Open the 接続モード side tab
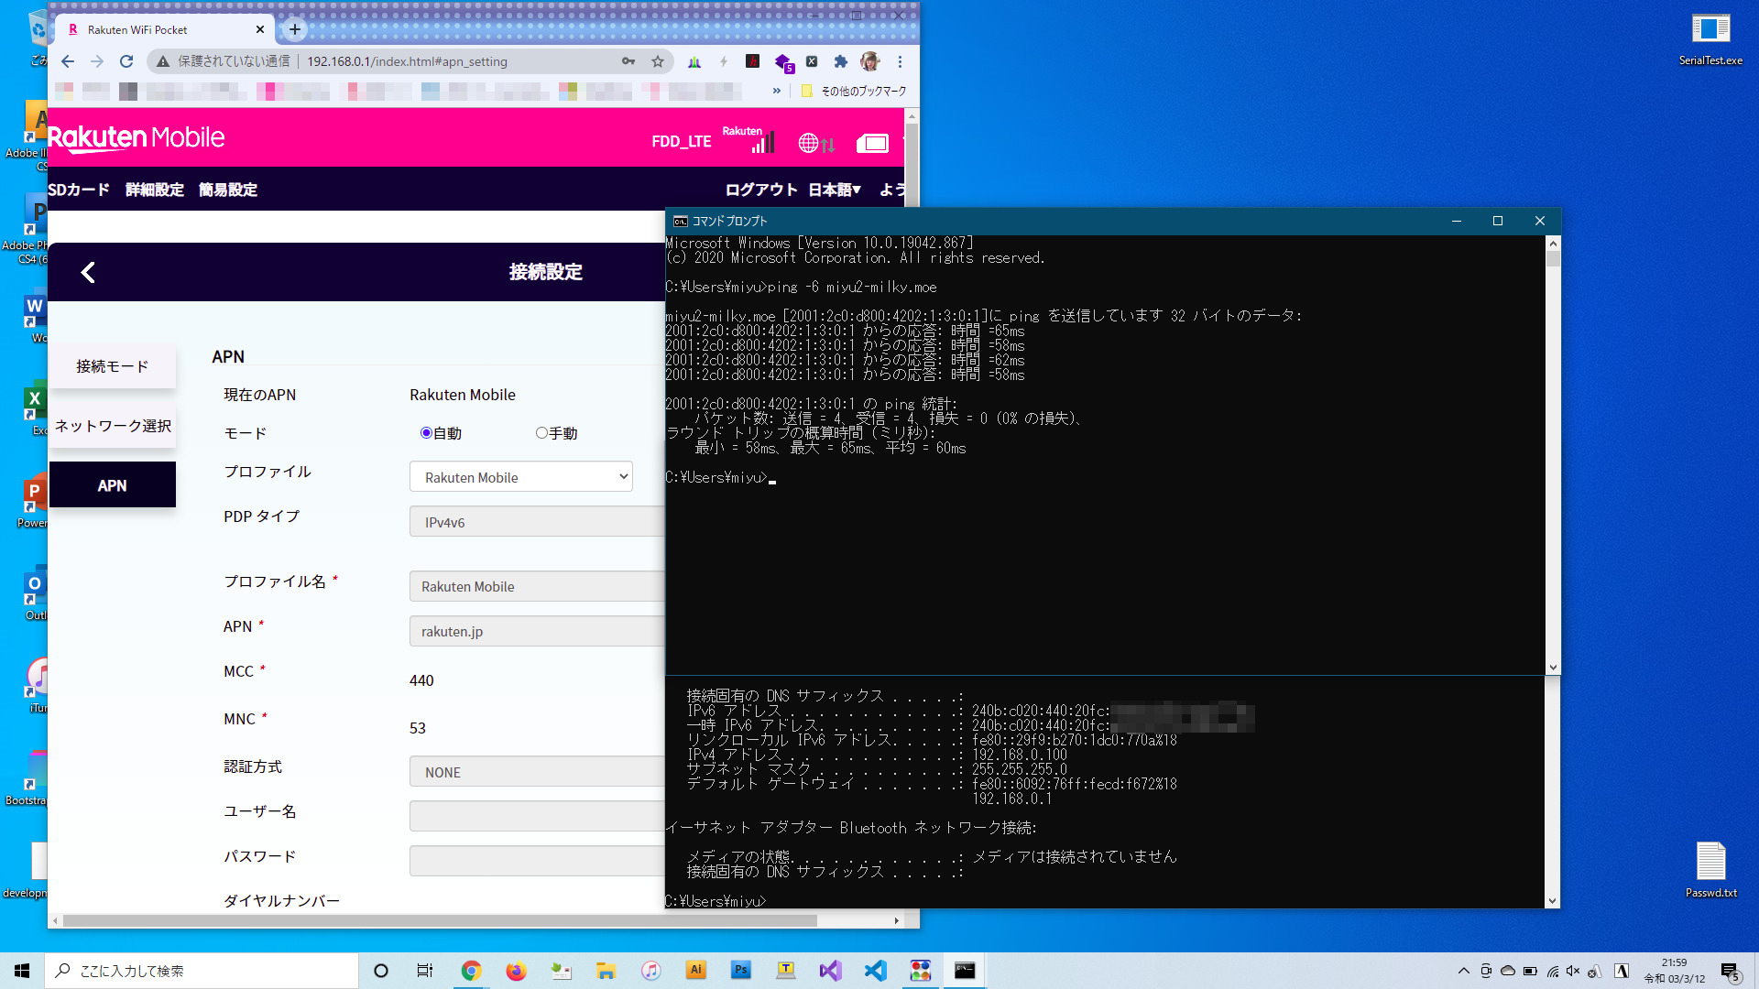1759x989 pixels. [x=113, y=366]
